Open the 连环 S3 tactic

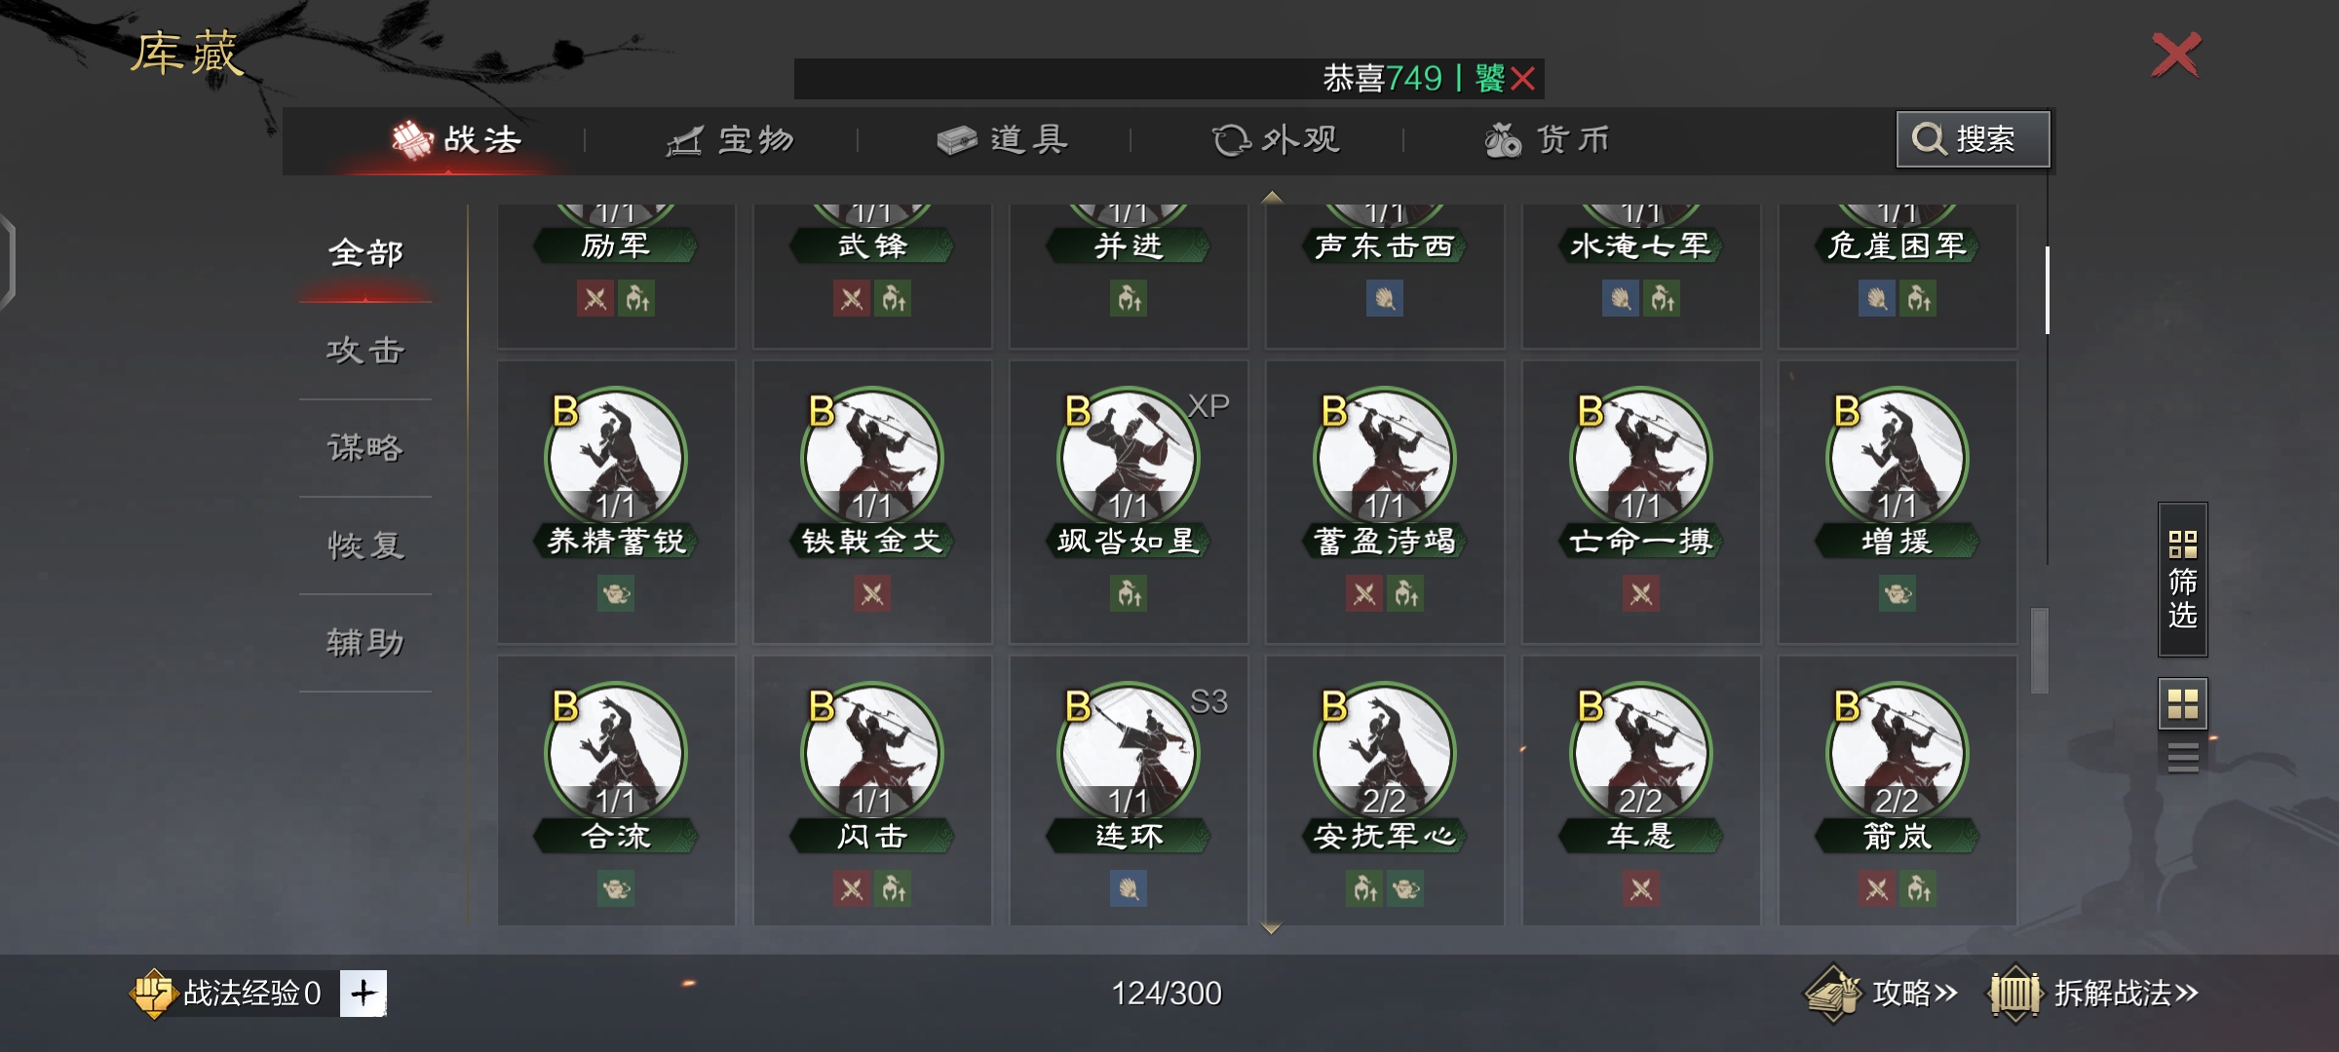(1129, 753)
